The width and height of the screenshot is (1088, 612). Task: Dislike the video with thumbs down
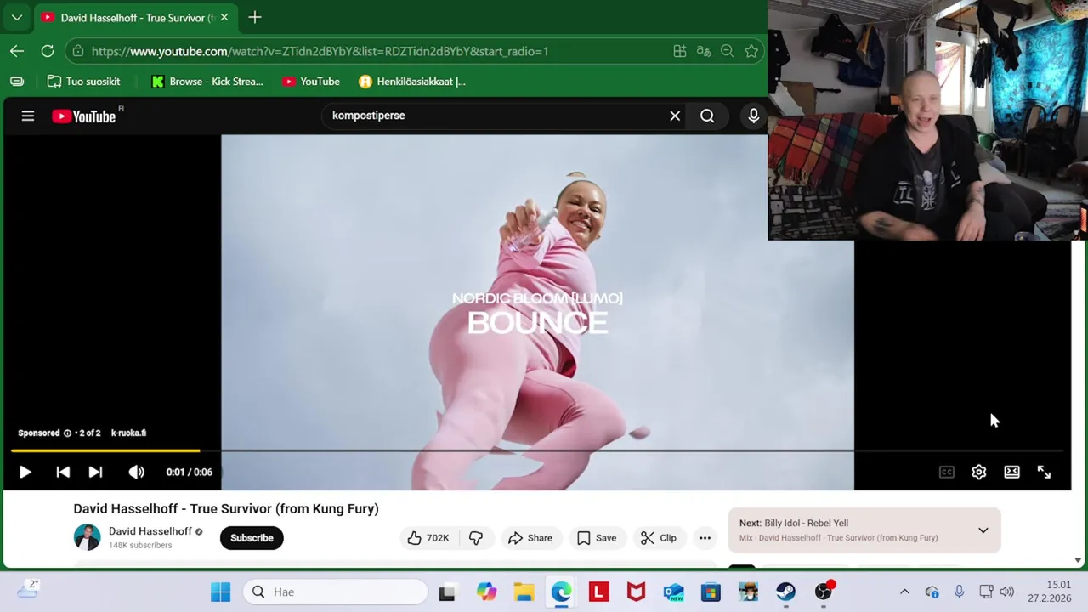click(x=476, y=537)
